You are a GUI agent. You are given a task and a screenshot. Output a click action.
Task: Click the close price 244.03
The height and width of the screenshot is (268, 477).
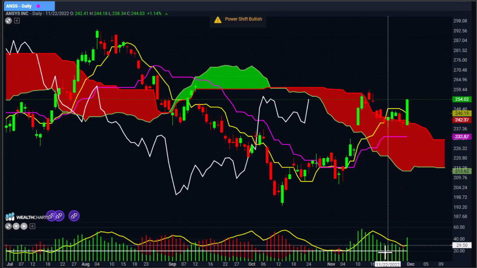coord(138,14)
